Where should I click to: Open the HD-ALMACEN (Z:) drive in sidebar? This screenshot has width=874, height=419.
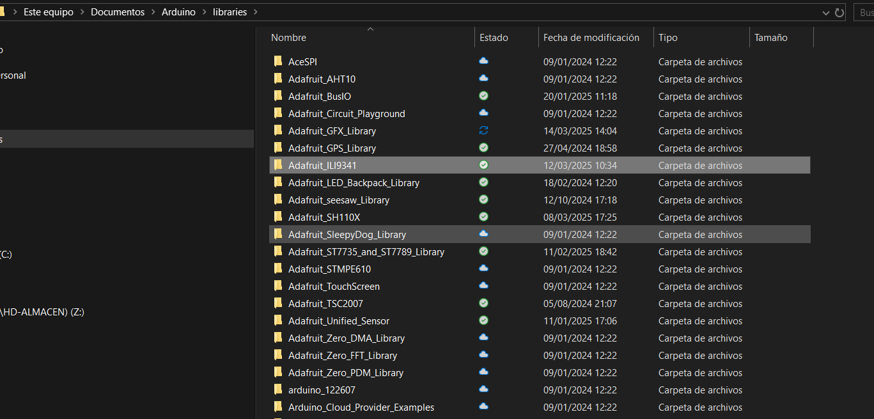[x=42, y=312]
